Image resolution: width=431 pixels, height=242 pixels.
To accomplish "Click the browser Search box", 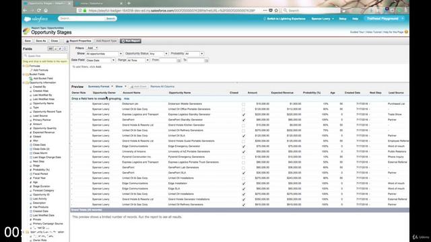I will pos(310,11).
